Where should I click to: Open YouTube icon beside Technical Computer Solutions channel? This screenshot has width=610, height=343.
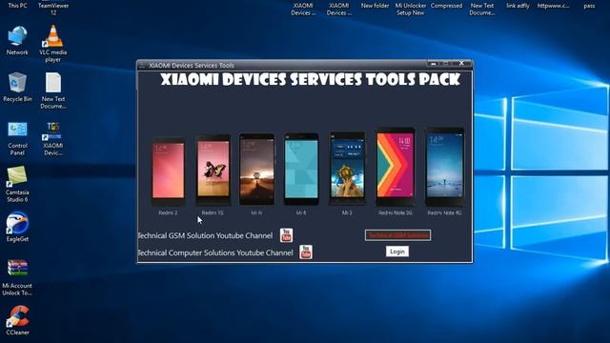click(x=306, y=252)
